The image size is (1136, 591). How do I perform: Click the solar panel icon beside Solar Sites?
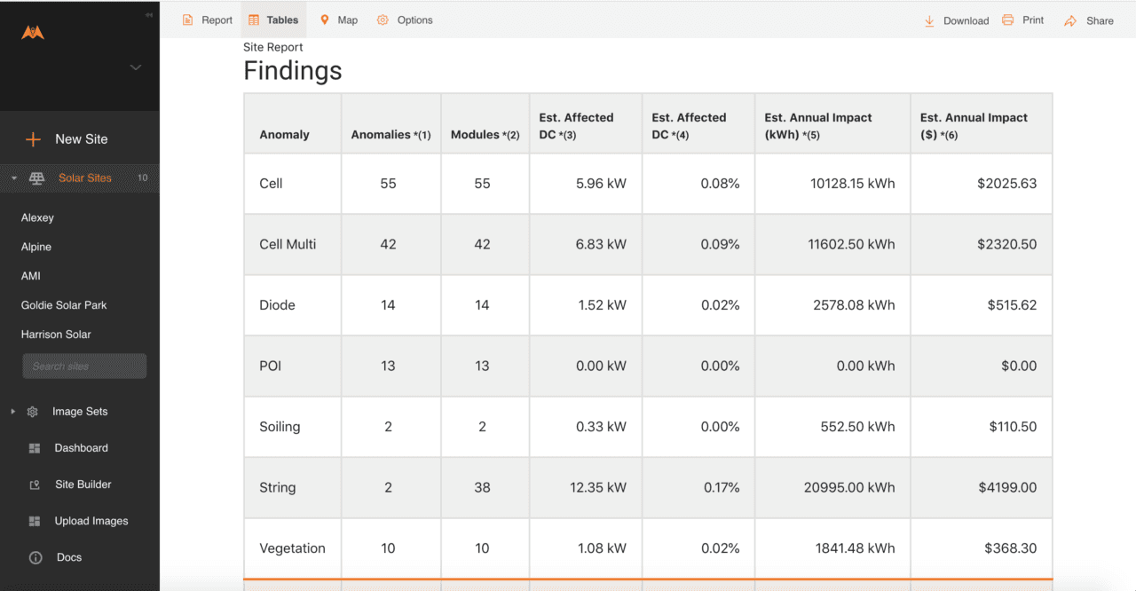(37, 177)
